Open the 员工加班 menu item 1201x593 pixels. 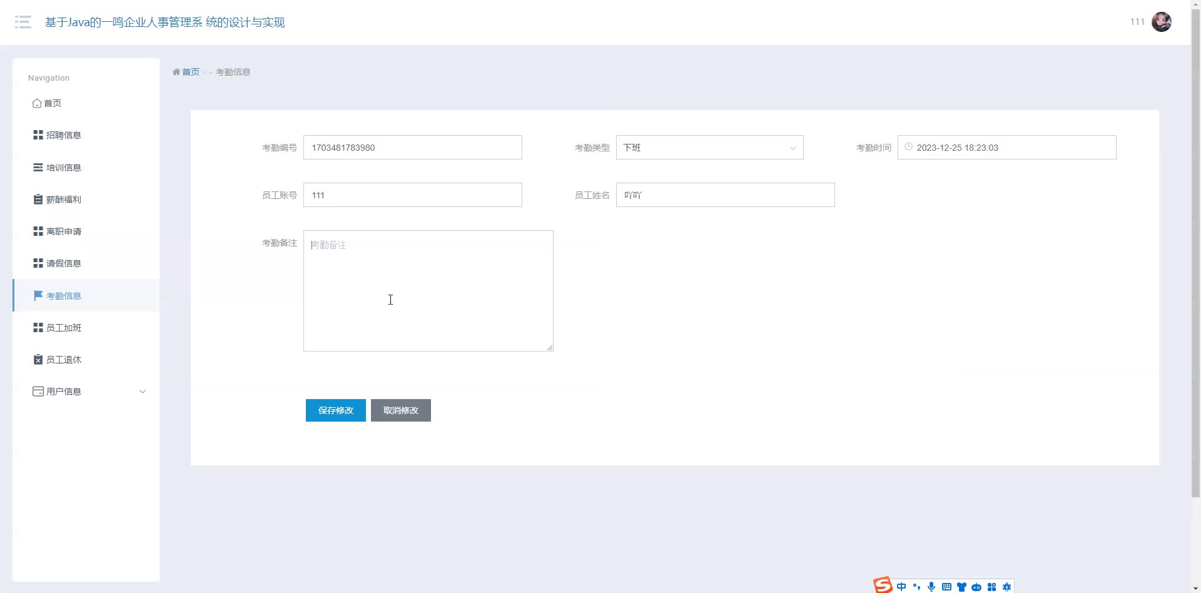pyautogui.click(x=86, y=328)
